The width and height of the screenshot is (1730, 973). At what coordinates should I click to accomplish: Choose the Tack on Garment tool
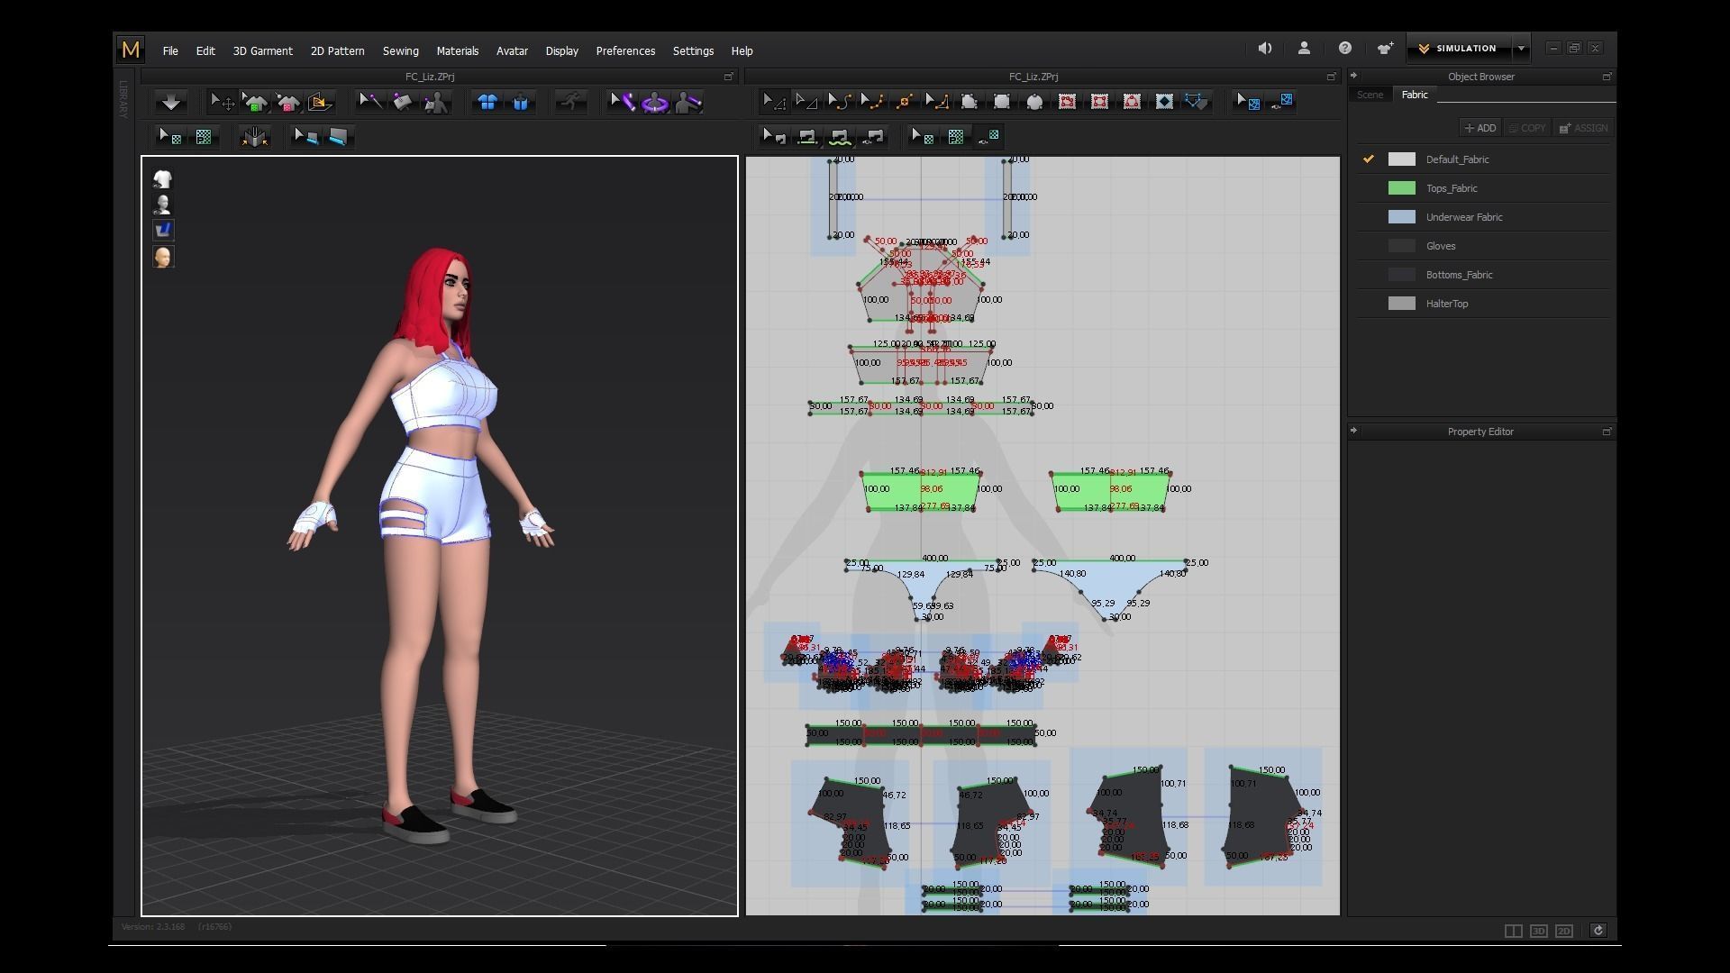point(403,102)
